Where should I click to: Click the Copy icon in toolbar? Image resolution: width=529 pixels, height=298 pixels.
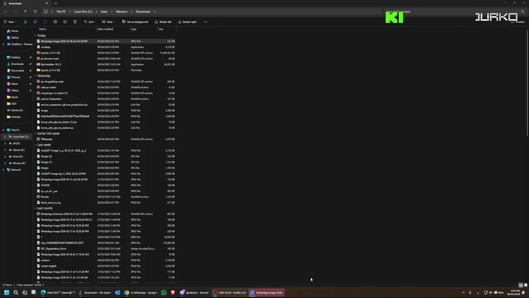click(x=35, y=22)
